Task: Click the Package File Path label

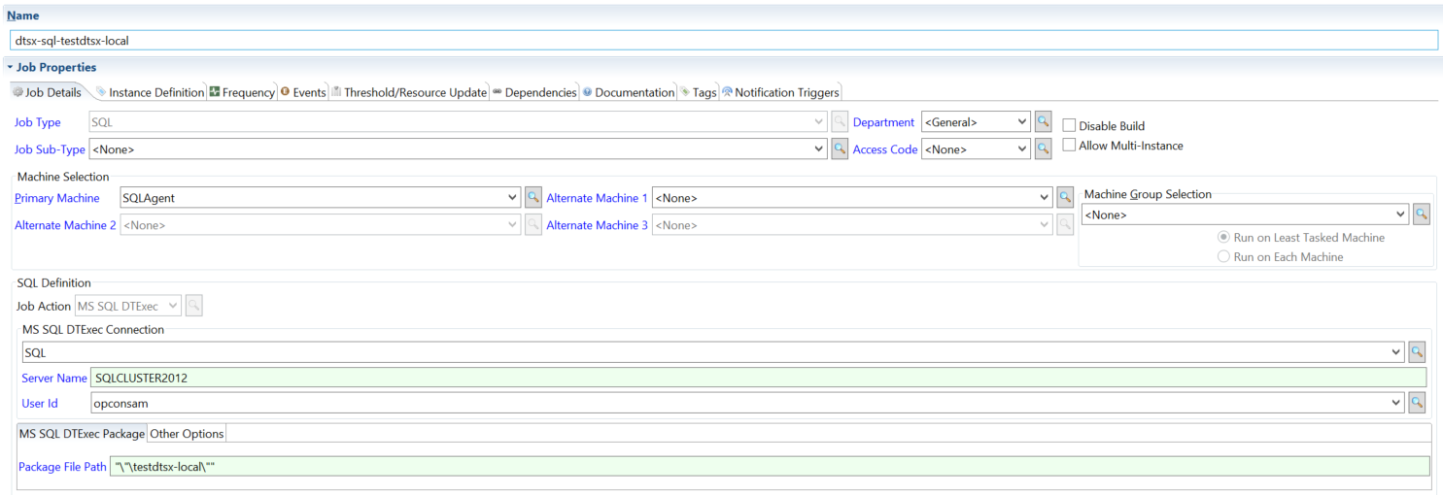Action: (x=63, y=467)
